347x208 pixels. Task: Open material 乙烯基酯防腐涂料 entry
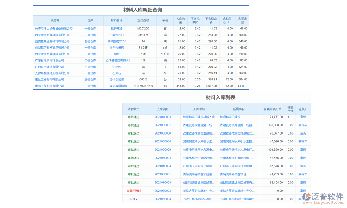[x=118, y=60]
